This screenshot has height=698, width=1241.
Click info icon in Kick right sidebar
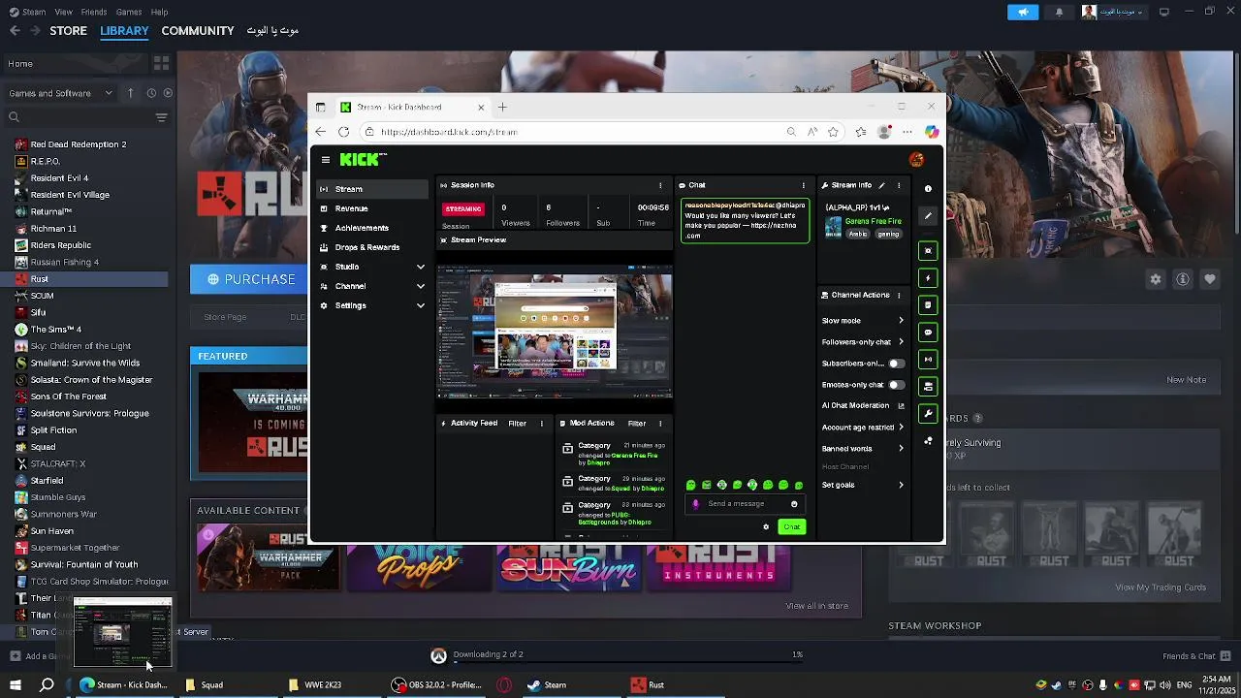(x=928, y=189)
